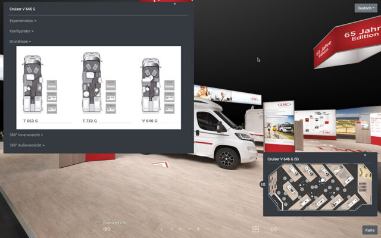Tilt view up with up arrow
The image size is (381, 238).
tap(180, 229)
